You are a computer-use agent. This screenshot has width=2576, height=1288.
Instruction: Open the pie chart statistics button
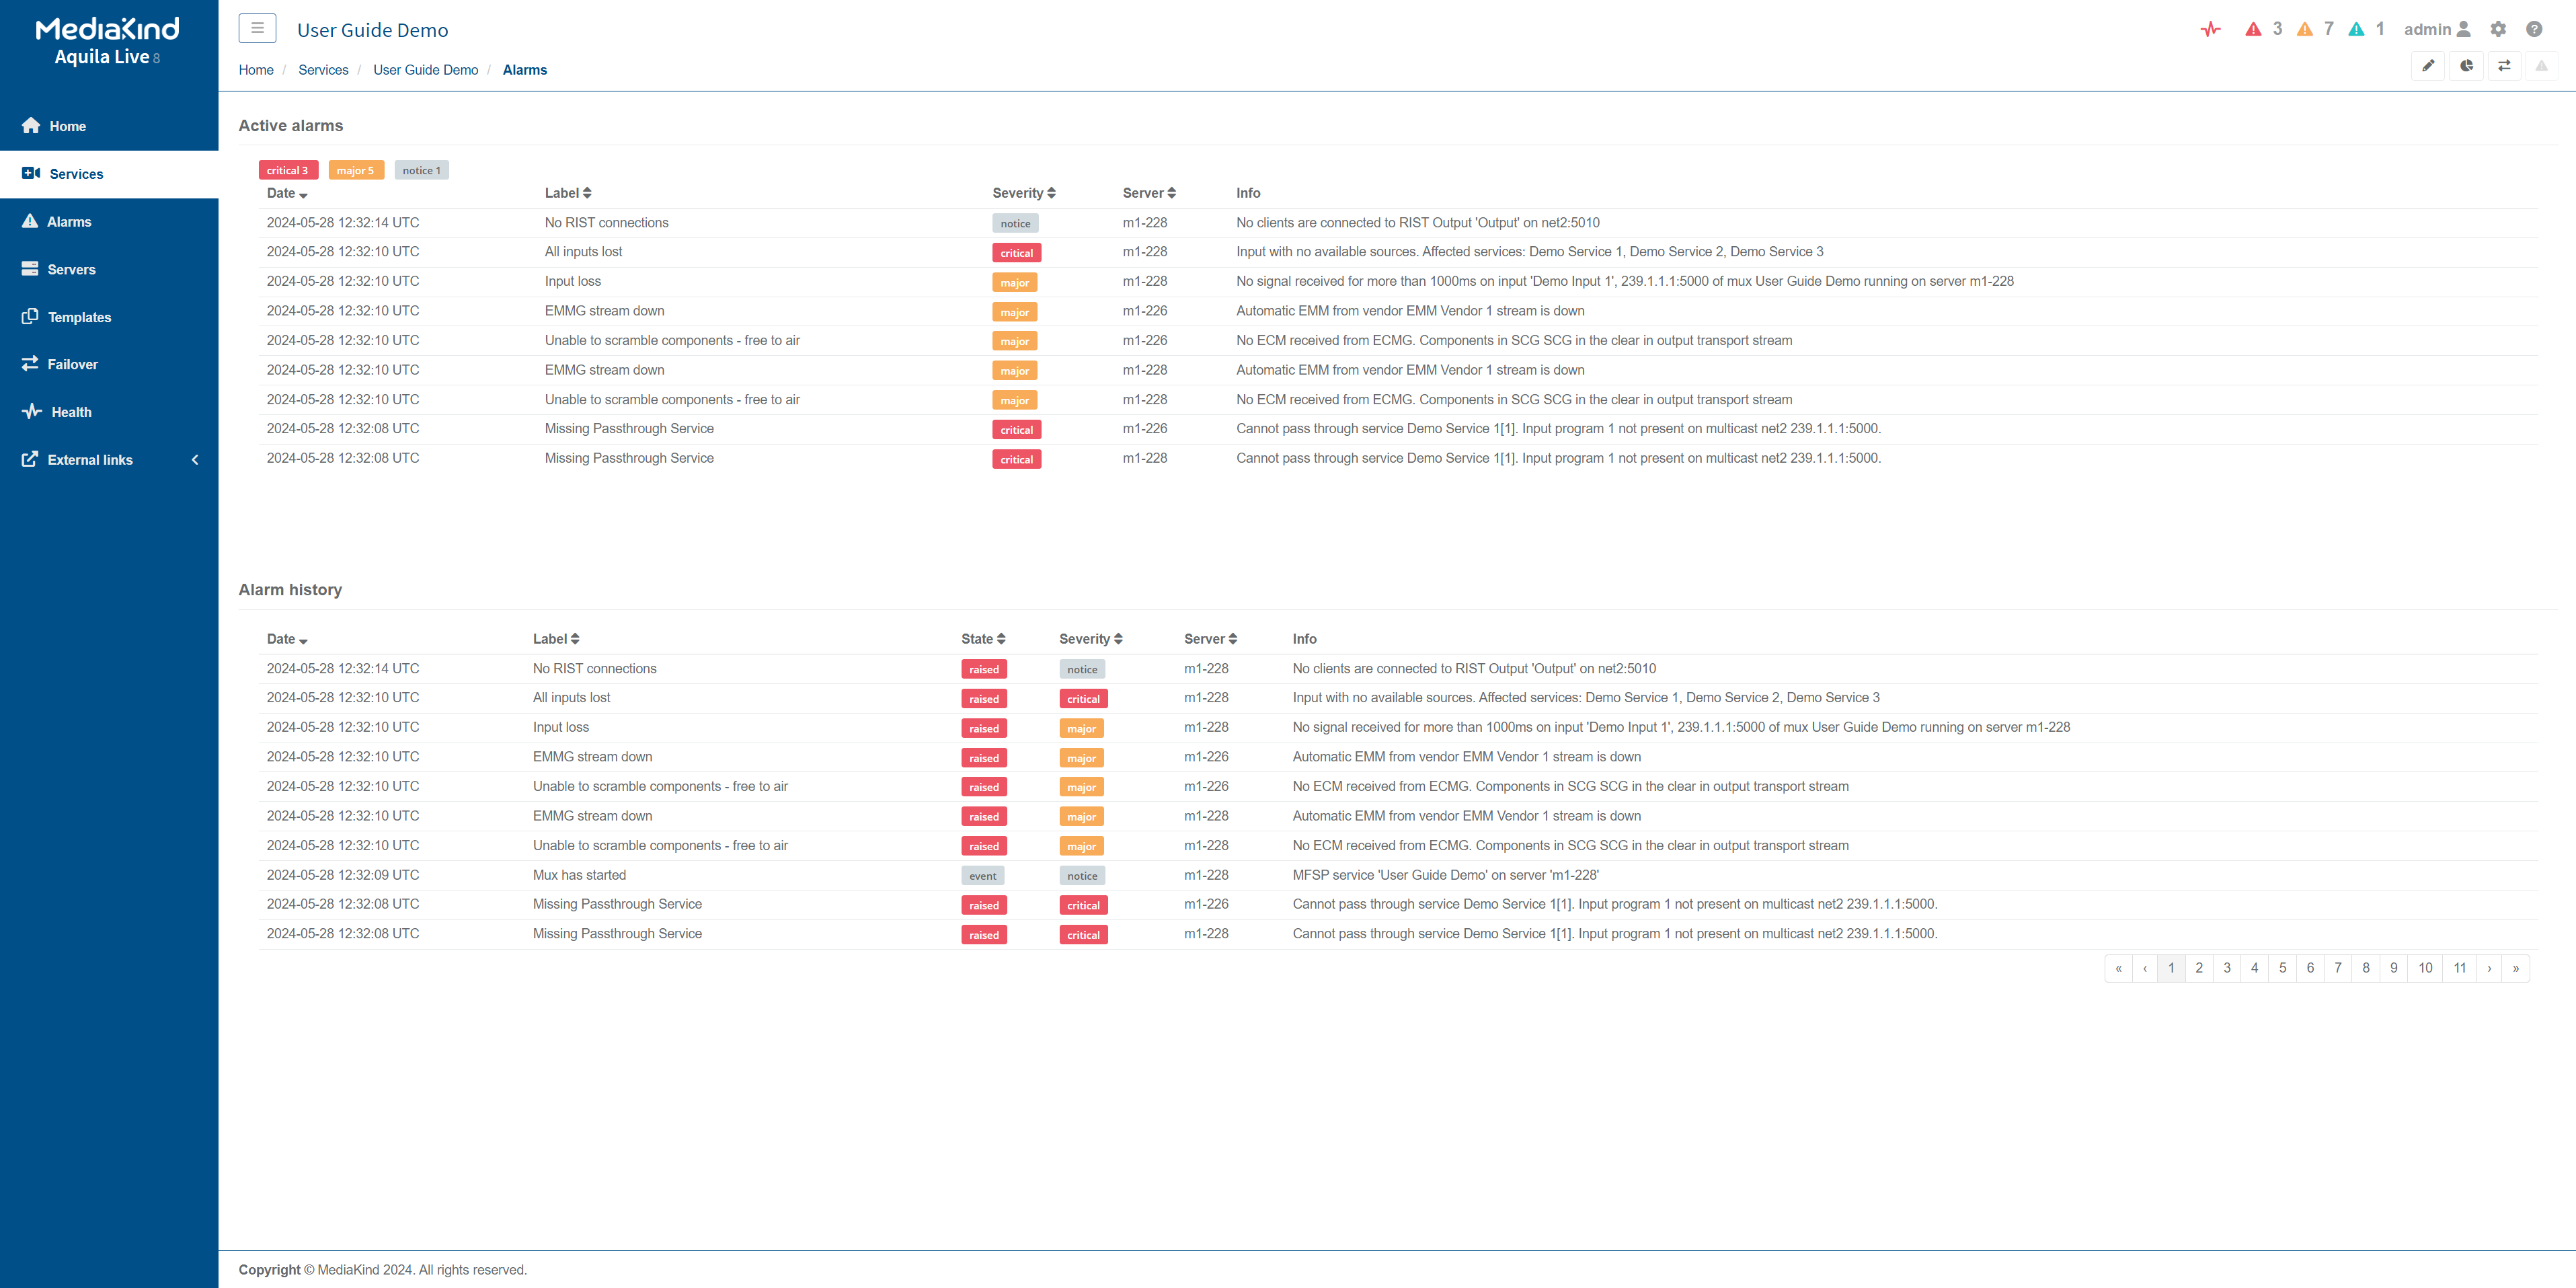click(x=2466, y=66)
